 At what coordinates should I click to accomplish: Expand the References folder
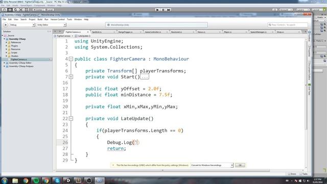coord(7,42)
